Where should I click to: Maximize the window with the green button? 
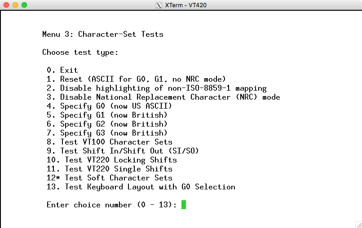click(x=24, y=5)
